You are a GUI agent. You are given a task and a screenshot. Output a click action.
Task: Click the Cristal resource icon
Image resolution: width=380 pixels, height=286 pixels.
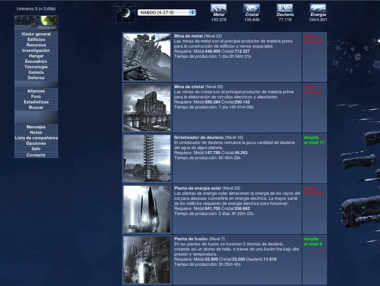click(252, 8)
